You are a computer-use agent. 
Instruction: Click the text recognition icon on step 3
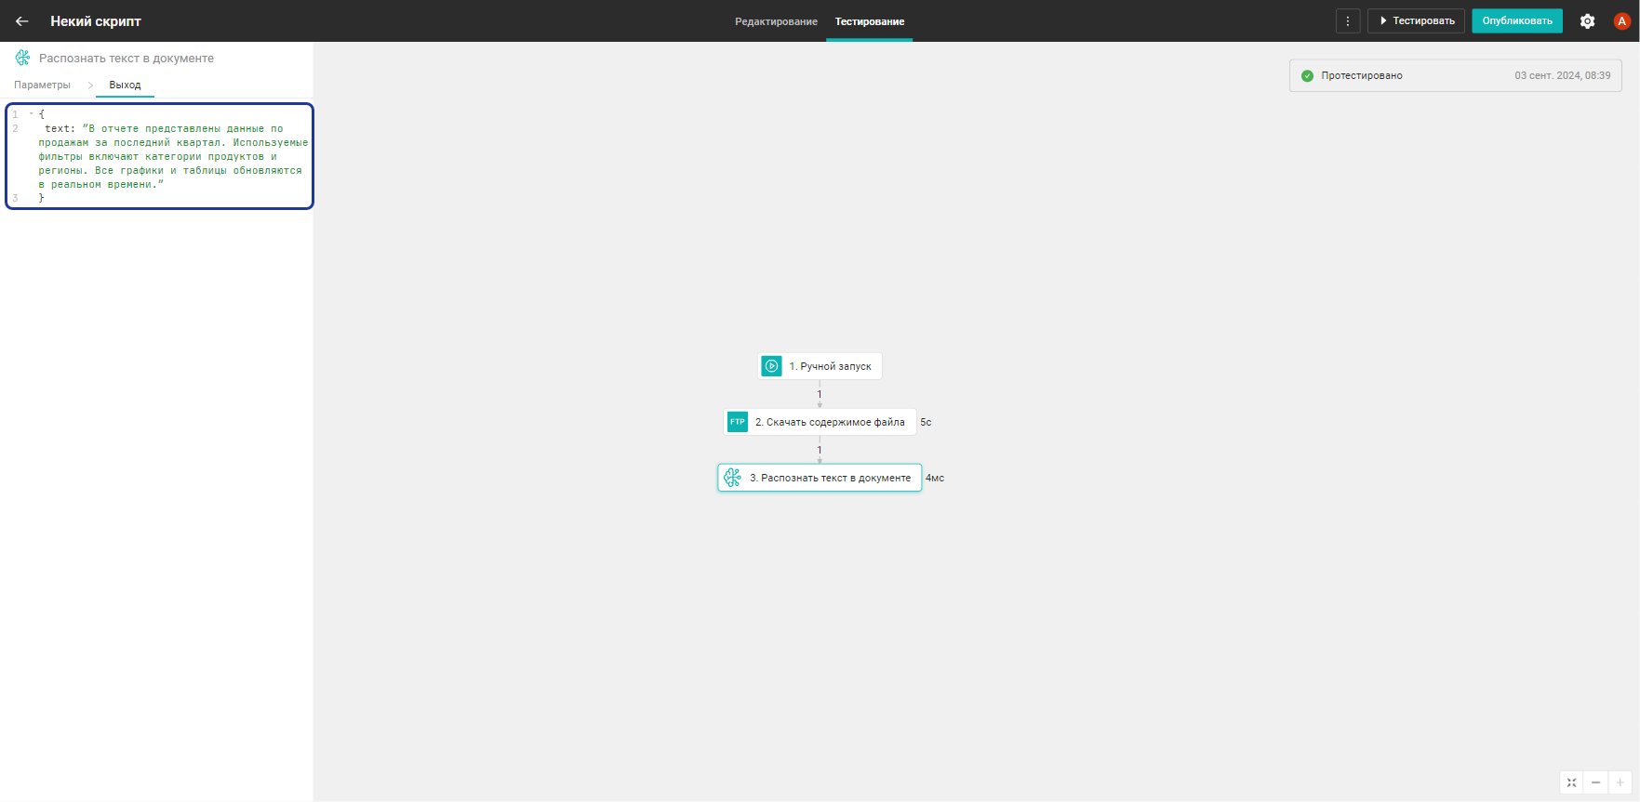point(733,478)
